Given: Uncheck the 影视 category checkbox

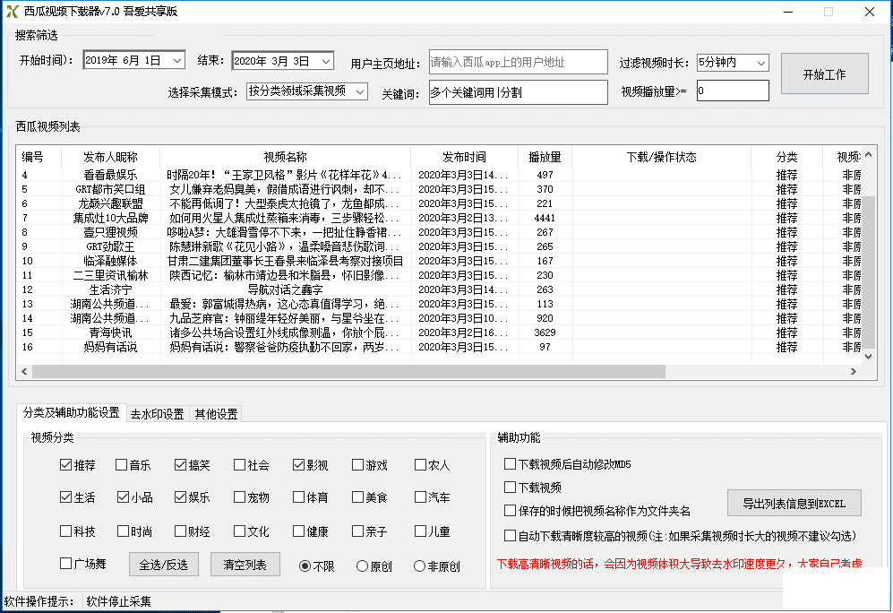Looking at the screenshot, I should [298, 465].
